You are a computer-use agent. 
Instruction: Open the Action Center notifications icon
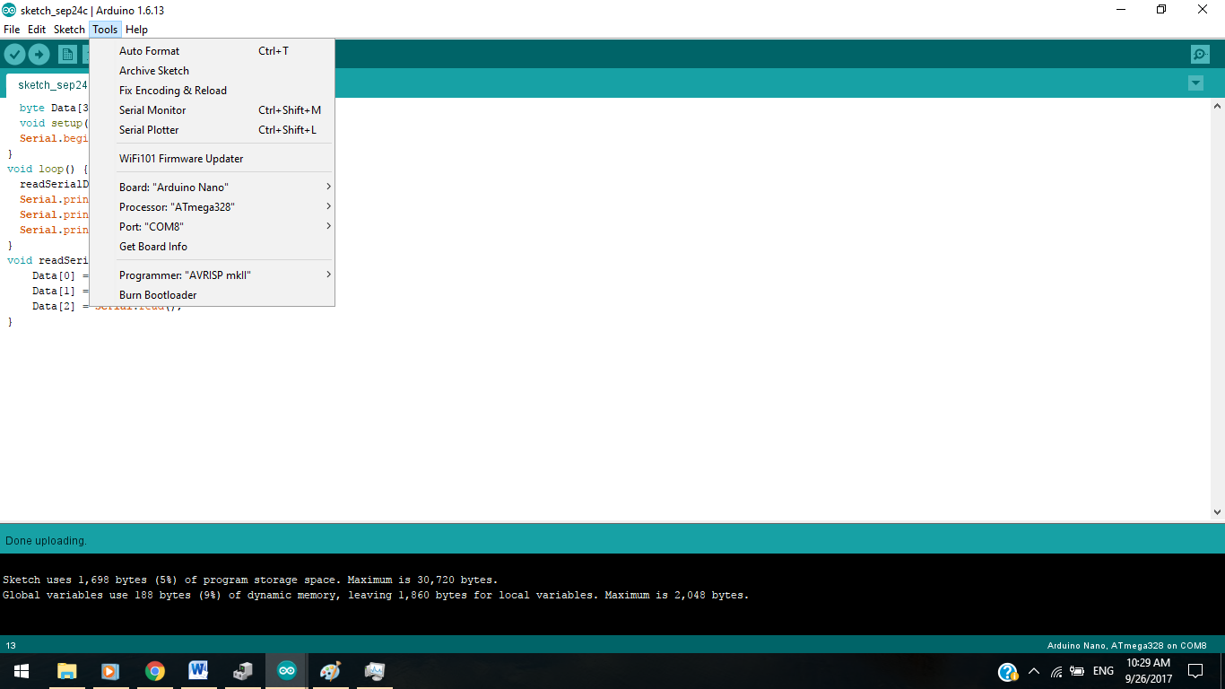tap(1195, 671)
